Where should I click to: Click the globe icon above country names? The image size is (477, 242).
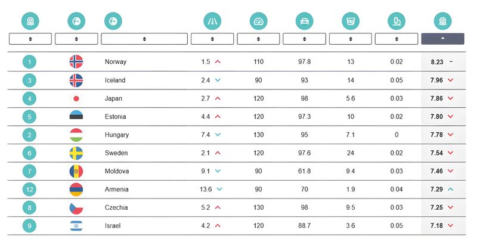113,21
